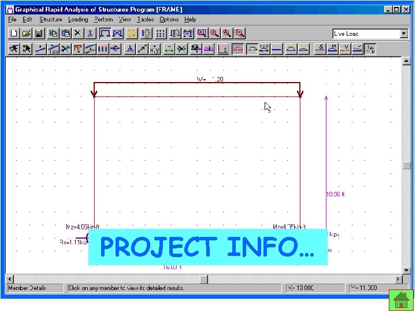Toggle the M moment diagram icon
Viewport: 416px width, 312px height.
(333, 49)
